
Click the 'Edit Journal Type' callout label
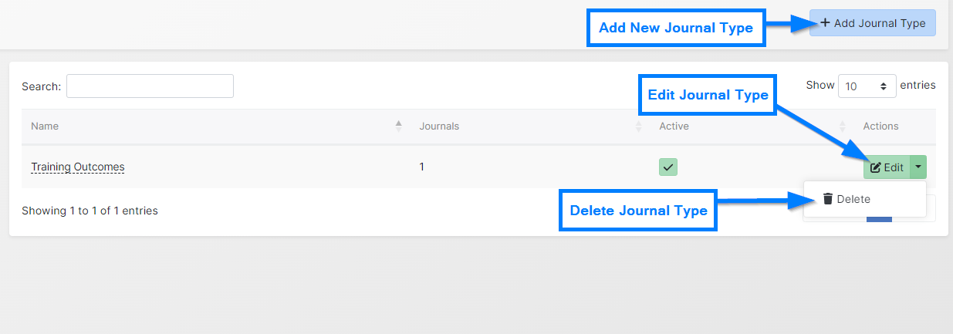tap(708, 95)
